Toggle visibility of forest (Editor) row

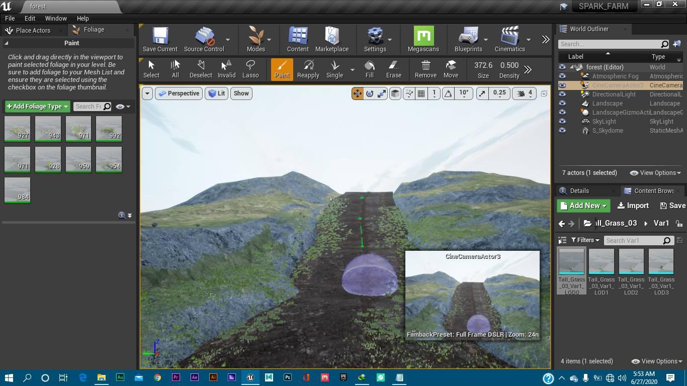562,67
